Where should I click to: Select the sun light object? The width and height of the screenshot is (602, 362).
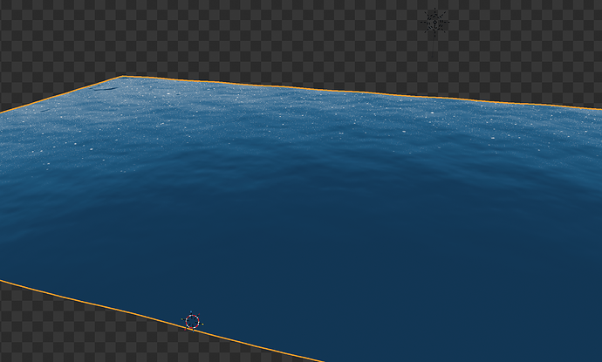[434, 23]
